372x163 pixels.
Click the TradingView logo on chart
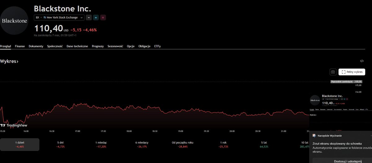[14, 125]
